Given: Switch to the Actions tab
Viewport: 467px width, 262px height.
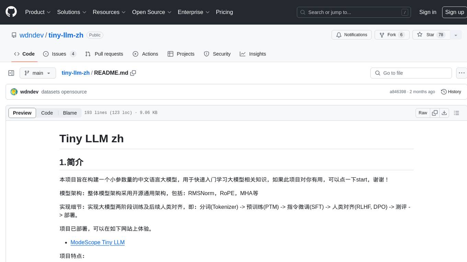Looking at the screenshot, I should 145,54.
